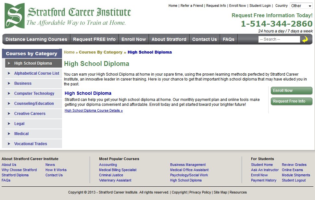Click the Stratford S logo

pyautogui.click(x=15, y=16)
